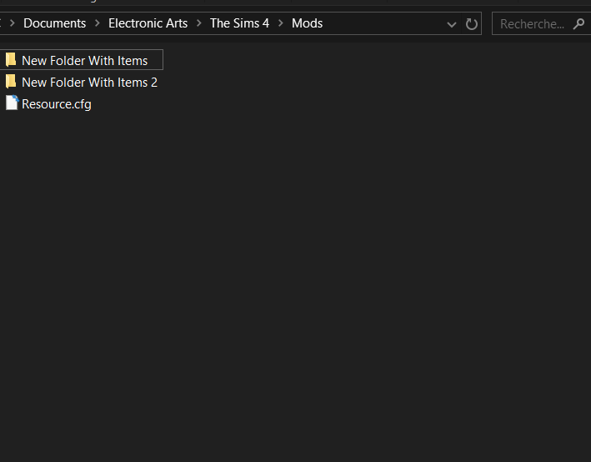The height and width of the screenshot is (462, 591).
Task: Select New Folder With Items 2 name
Action: coord(89,83)
